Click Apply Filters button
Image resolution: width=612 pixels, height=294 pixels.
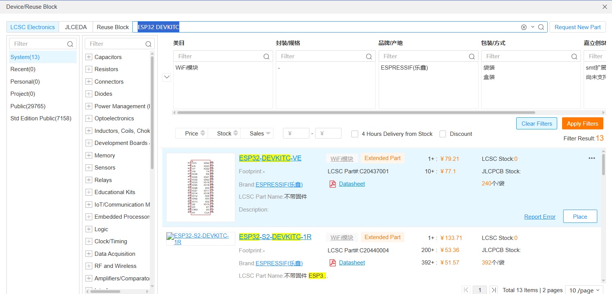582,124
